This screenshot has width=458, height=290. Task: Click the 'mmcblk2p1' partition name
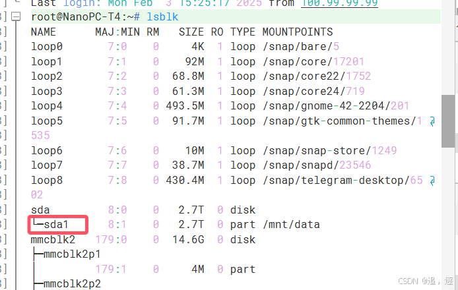[72, 254]
